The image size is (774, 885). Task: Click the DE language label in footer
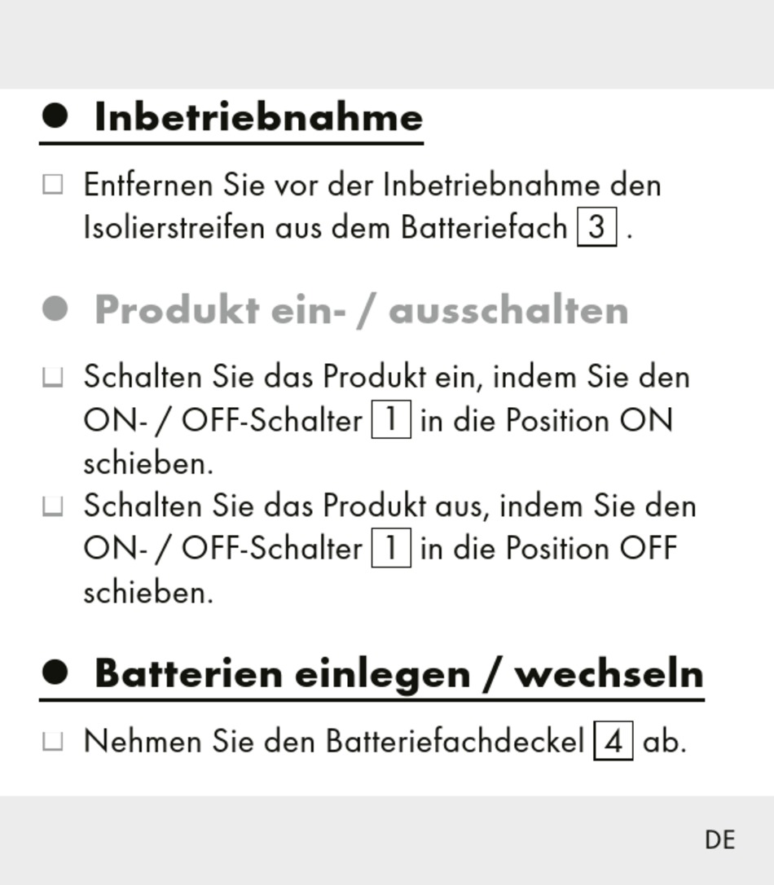point(719,840)
